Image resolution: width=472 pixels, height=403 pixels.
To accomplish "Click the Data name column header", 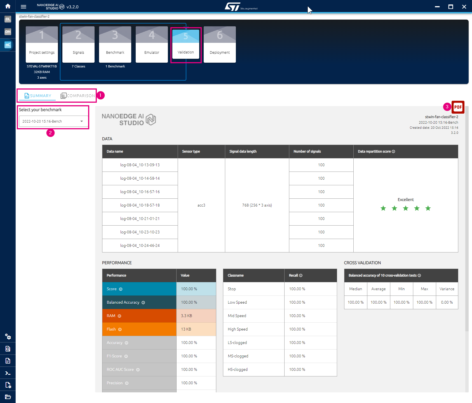I will 140,151.
